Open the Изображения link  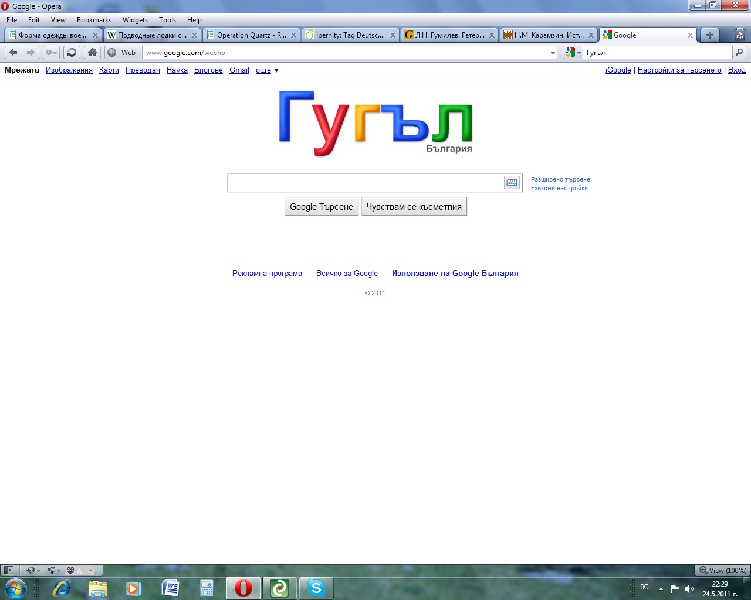[69, 70]
